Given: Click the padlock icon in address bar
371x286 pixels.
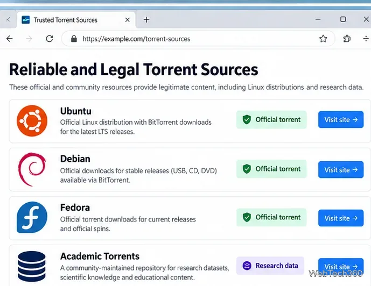Looking at the screenshot, I should pos(74,39).
